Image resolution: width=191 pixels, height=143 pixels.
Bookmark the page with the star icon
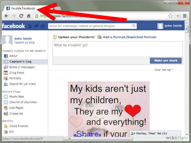click(x=170, y=16)
